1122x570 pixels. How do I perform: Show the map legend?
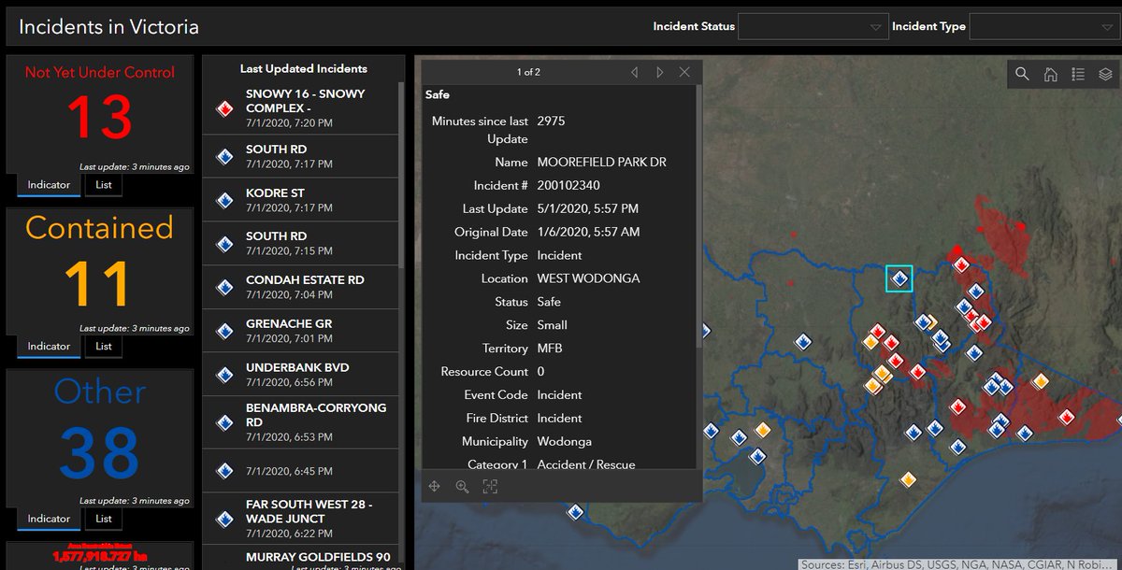click(1077, 74)
